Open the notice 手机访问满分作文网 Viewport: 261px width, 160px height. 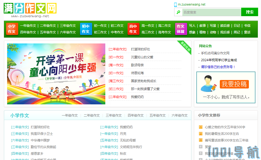215,53
